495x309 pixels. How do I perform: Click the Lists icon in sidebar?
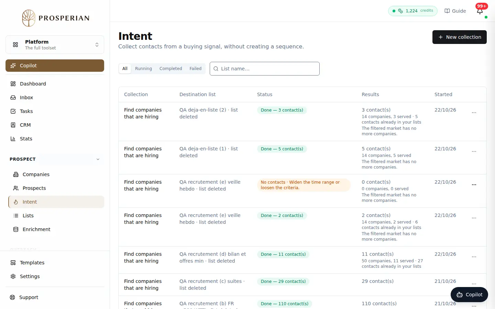tap(16, 216)
